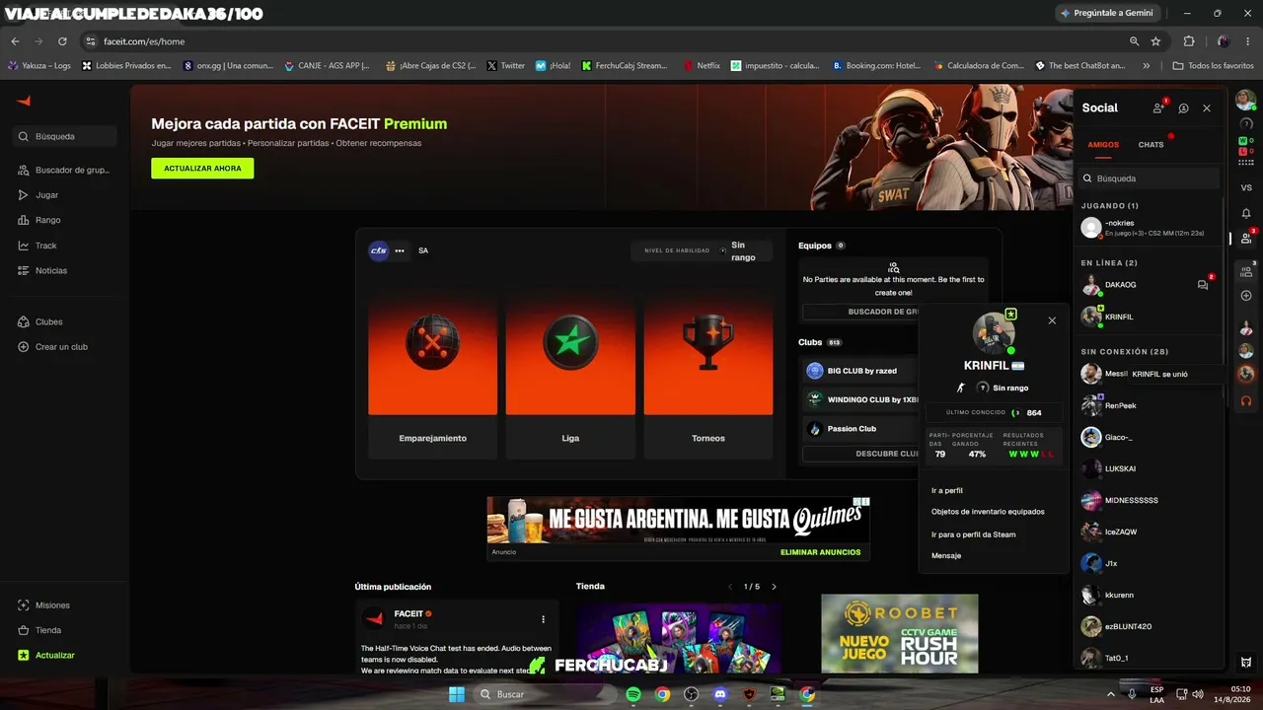Switch to the CHATS tab
Screen dimensions: 1263x710
1151,145
